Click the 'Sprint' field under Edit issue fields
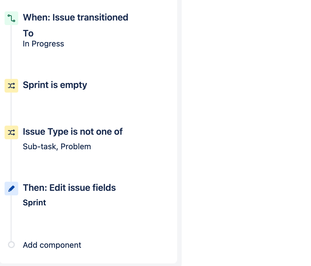The height and width of the screenshot is (266, 311). pos(34,202)
